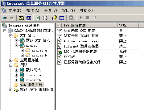The image size is (144, 112).
Task: Select the Web 服务扩展 tree item
Action: (x=31, y=85)
